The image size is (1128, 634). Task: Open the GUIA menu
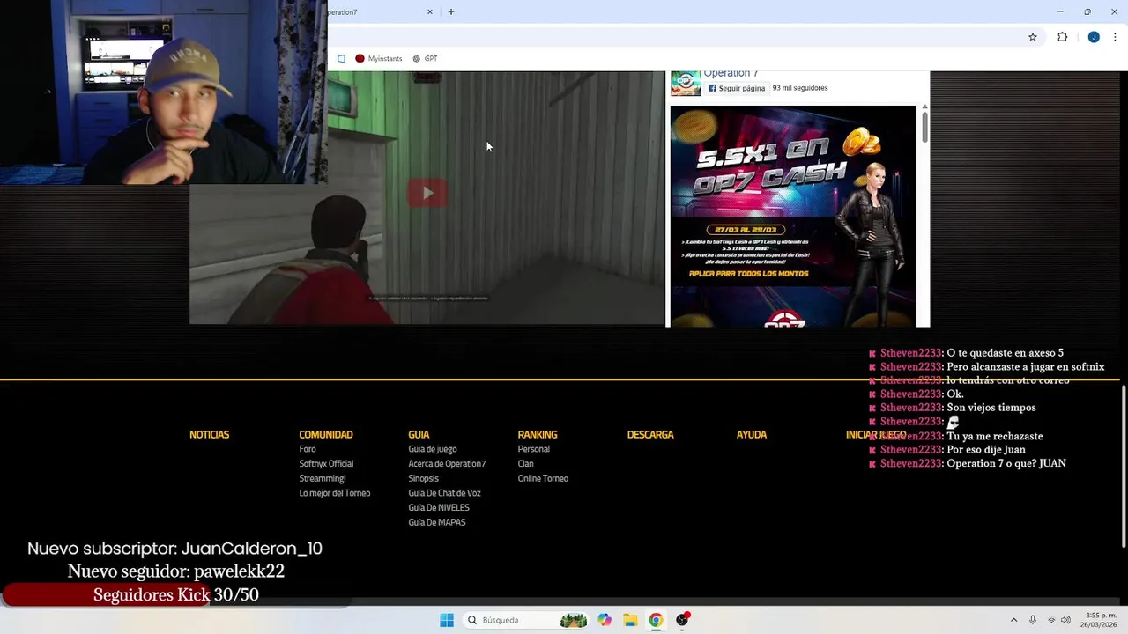tap(419, 434)
